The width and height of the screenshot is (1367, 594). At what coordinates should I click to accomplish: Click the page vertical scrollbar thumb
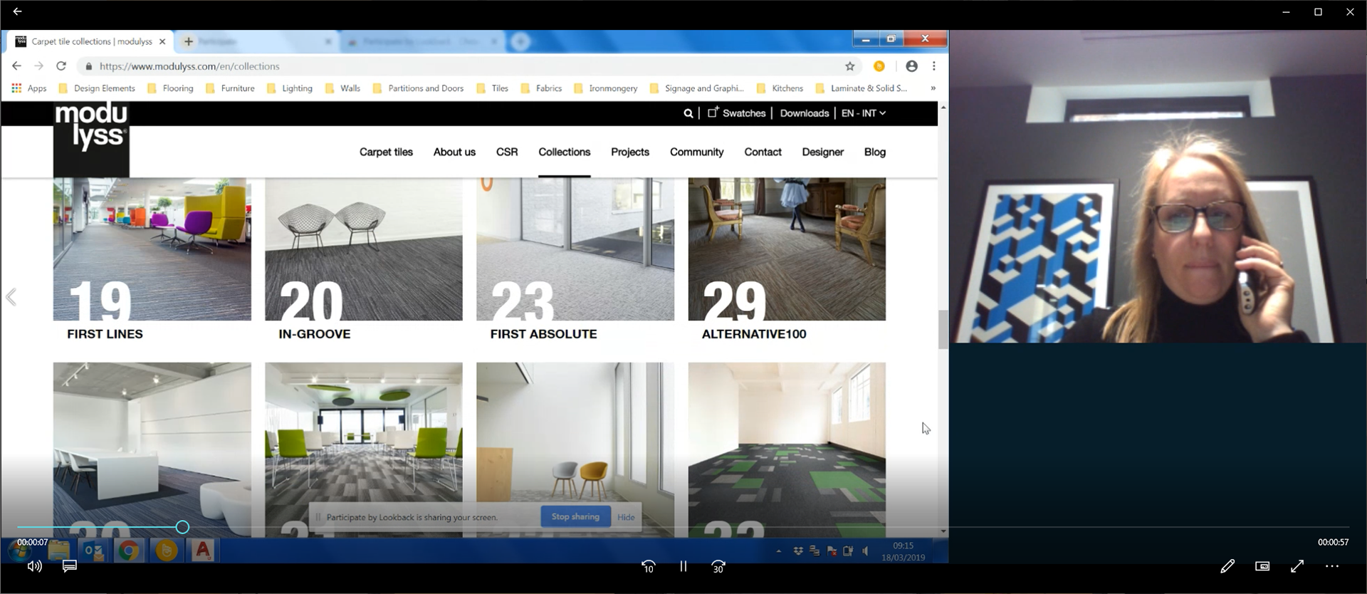point(943,329)
